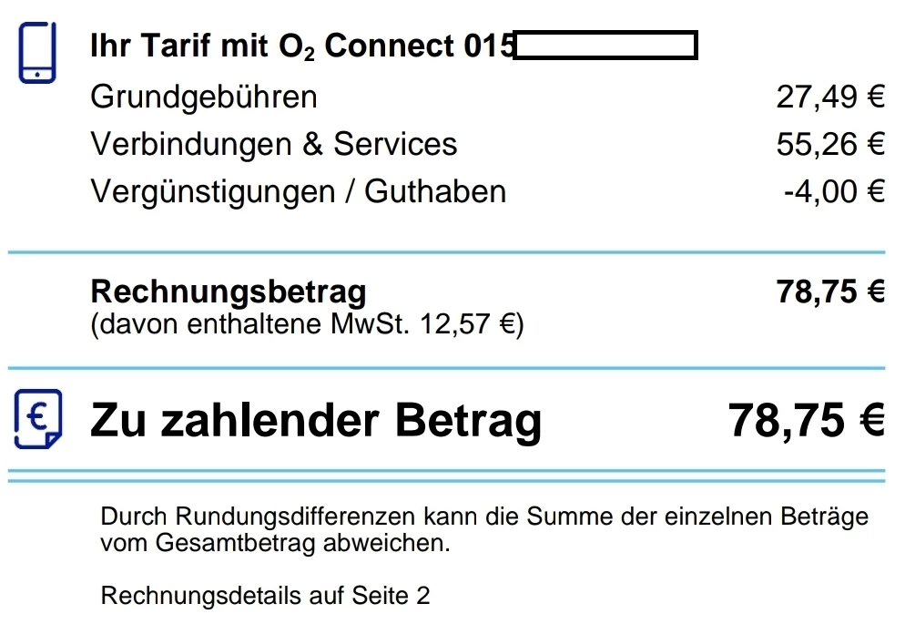Select 'Verbindungen & Services' line label
Image resolution: width=905 pixels, height=624 pixels.
point(273,144)
